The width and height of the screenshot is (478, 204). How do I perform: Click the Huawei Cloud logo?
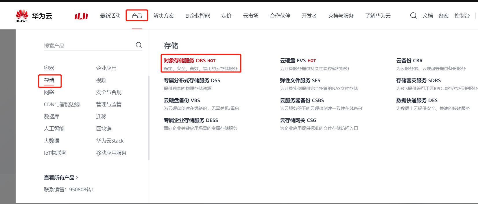pos(34,16)
